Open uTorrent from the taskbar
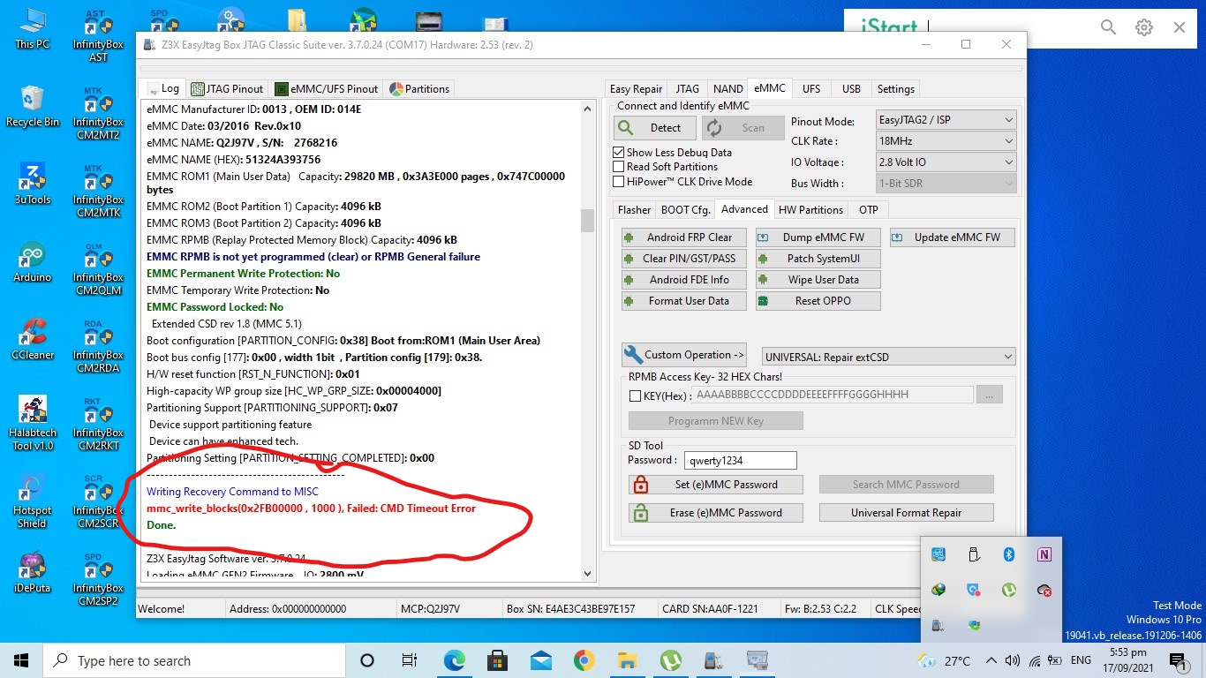The image size is (1206, 678). 670,660
